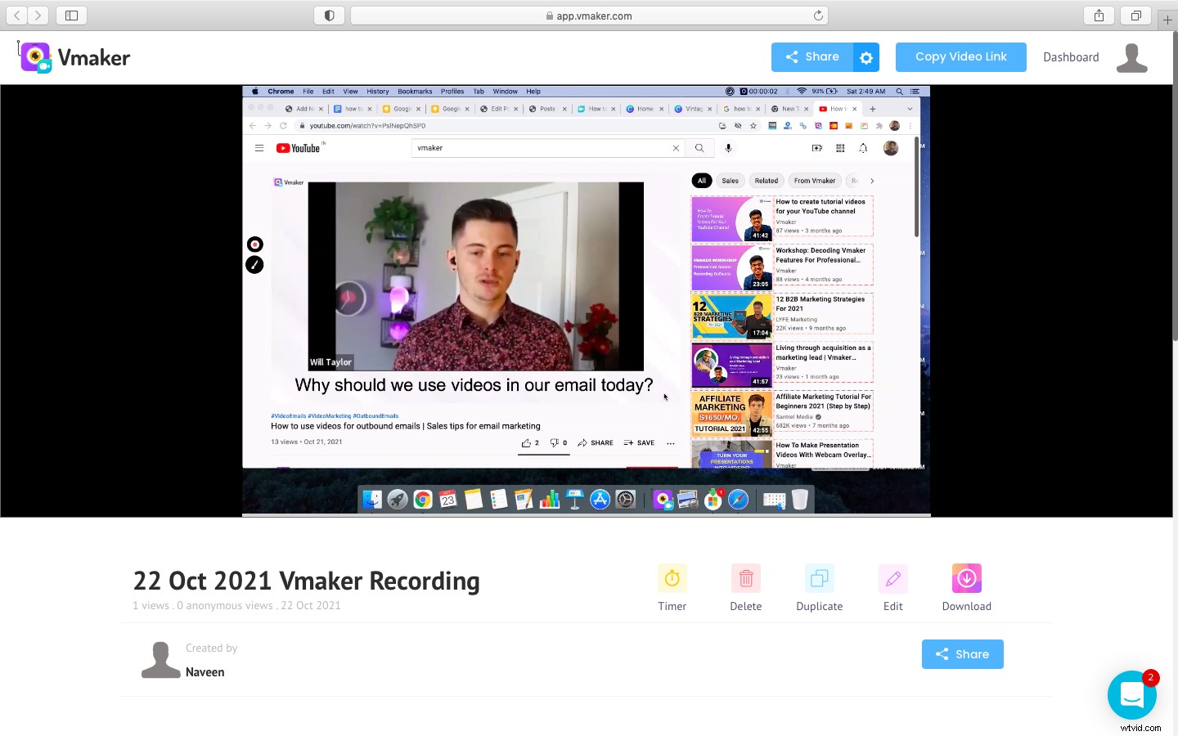Click the Copy Video Link button
This screenshot has height=736, width=1178.
(960, 56)
